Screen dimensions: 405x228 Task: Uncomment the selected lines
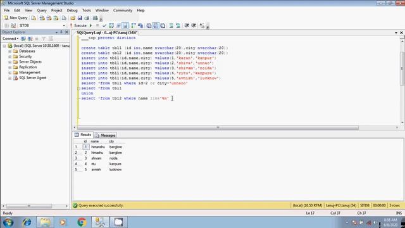click(x=178, y=25)
